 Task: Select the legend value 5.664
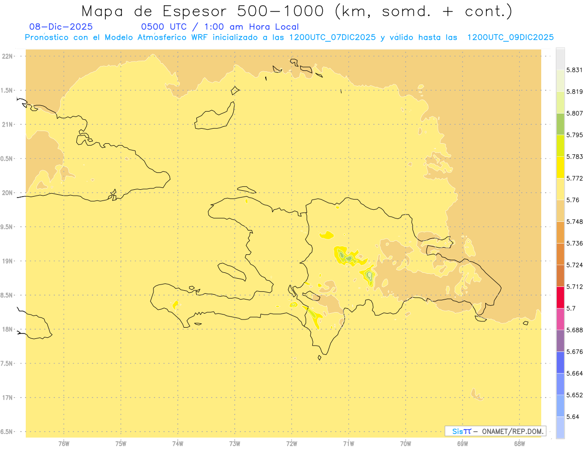tap(575, 373)
